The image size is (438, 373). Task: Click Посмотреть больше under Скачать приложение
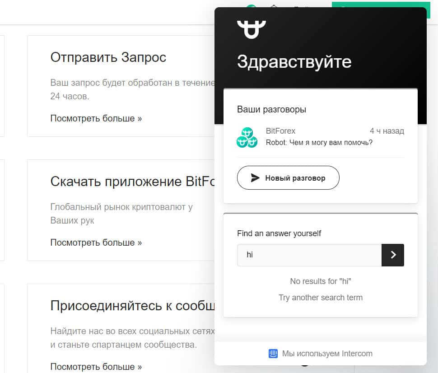96,242
